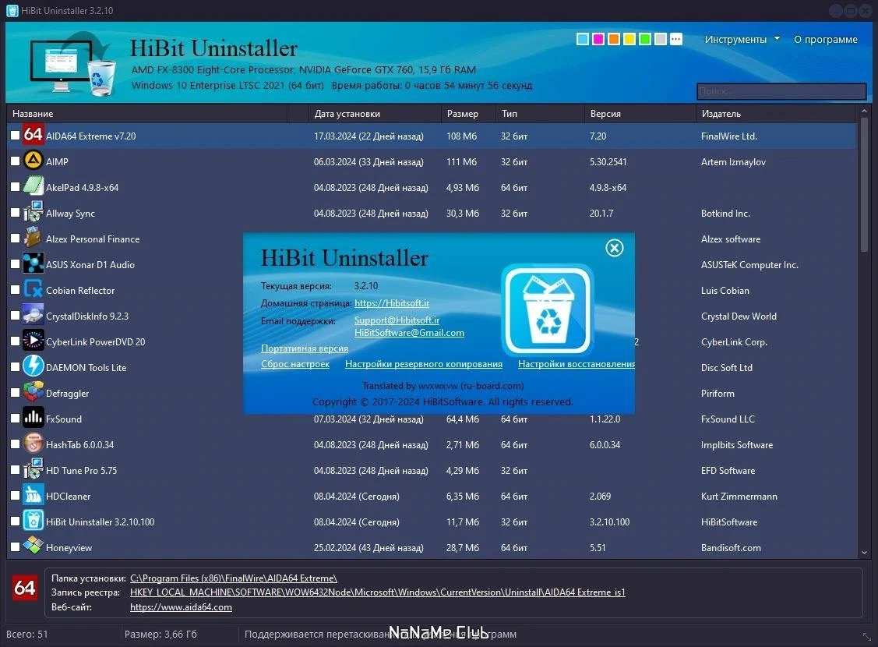Visit the https://www.aida64.com link

pyautogui.click(x=181, y=607)
